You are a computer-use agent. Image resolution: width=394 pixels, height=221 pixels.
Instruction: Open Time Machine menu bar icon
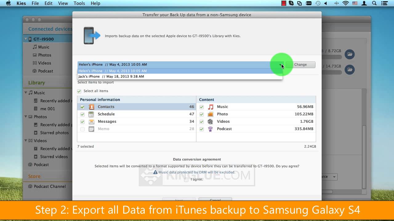[x=318, y=3]
